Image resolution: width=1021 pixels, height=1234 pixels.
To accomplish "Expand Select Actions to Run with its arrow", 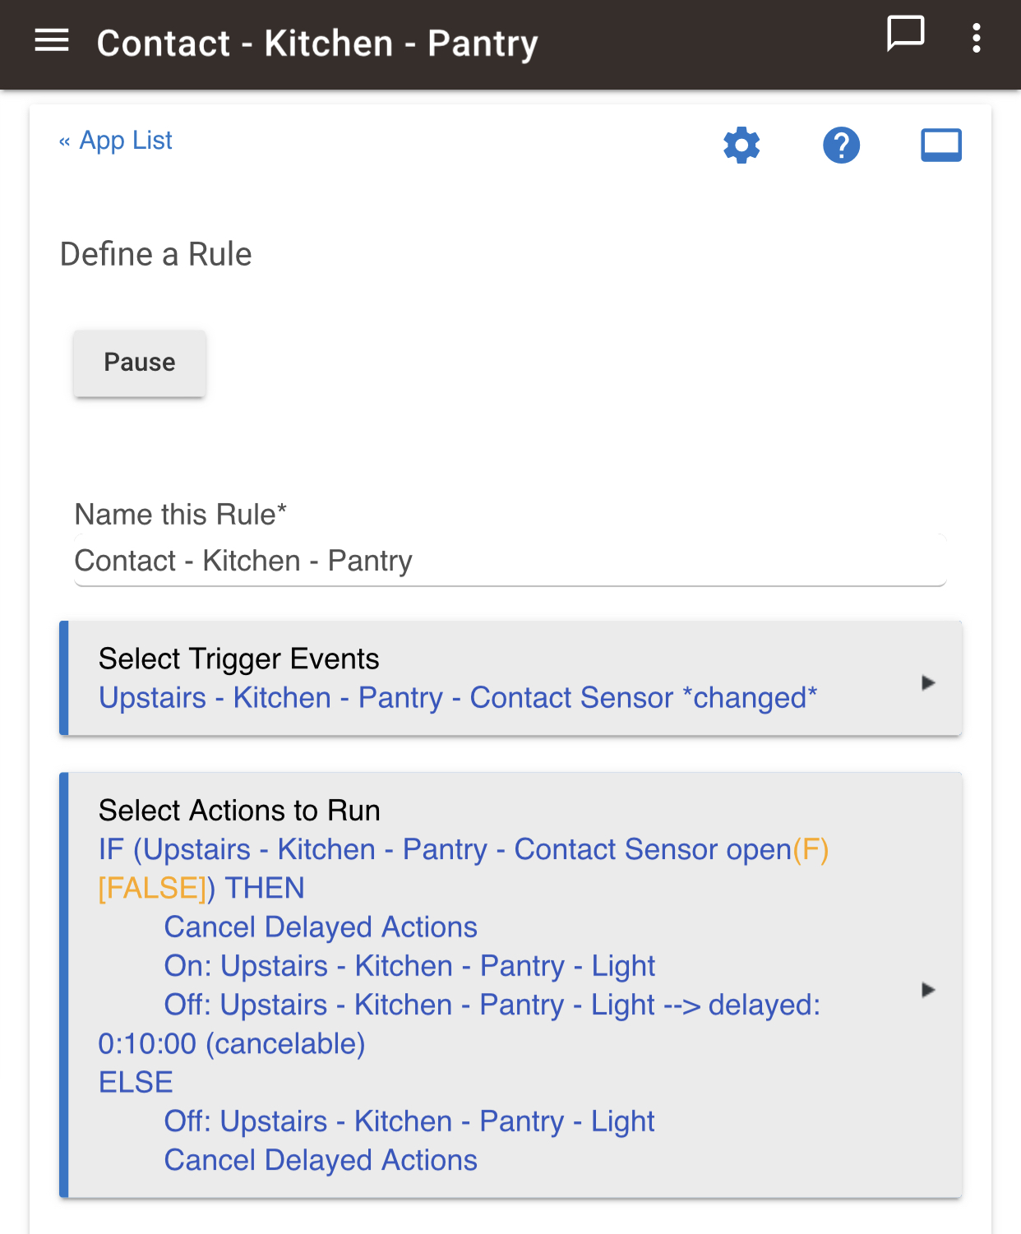I will click(x=928, y=990).
